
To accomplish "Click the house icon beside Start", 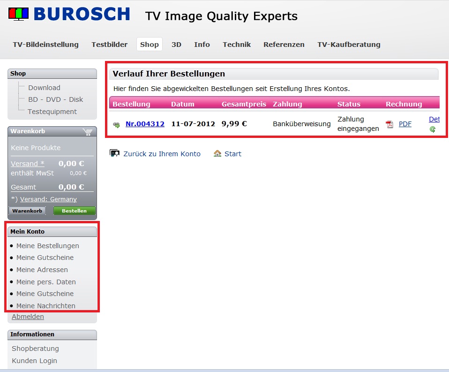I will (x=217, y=153).
